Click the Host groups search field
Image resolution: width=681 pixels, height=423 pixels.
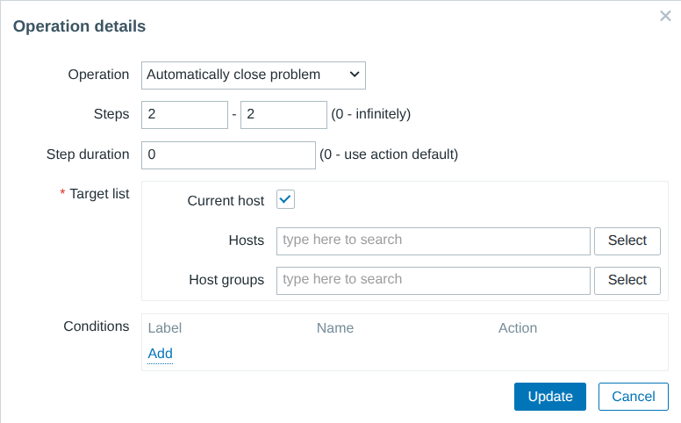click(x=433, y=280)
